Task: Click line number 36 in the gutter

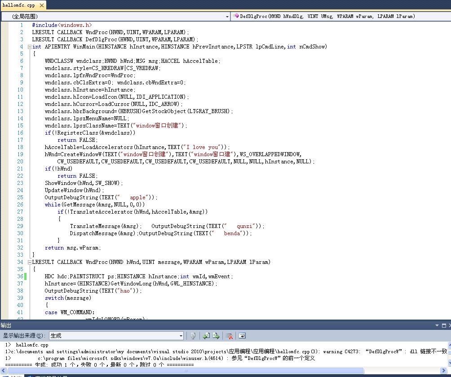Action: (20, 276)
